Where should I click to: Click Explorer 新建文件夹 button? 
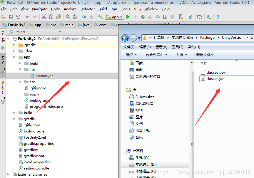[x=205, y=55]
